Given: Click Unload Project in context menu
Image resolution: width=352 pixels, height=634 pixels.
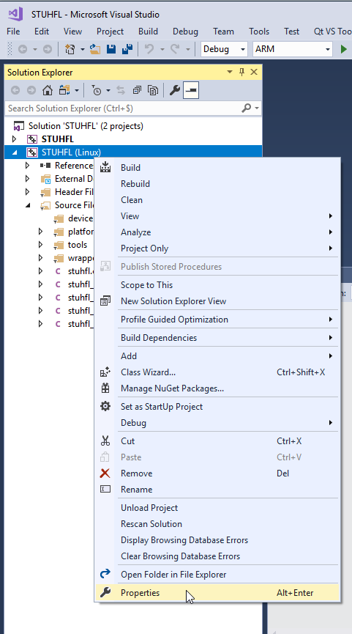Looking at the screenshot, I should coord(217,507).
